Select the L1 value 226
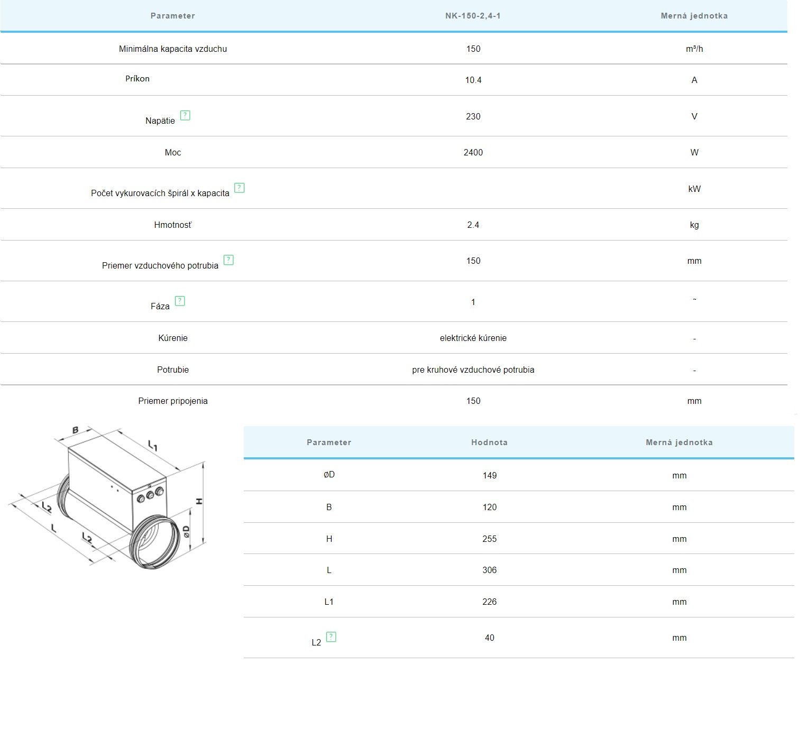Viewport: 808px width, 738px height. (x=489, y=602)
